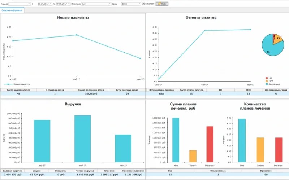Click Есть повторн. визит header
Viewport: 289px width, 180px height.
click(x=127, y=90)
